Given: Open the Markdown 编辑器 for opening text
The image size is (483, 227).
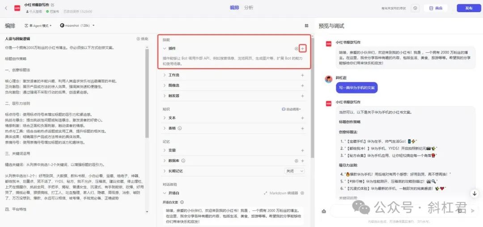Looking at the screenshot, I should [x=281, y=193].
